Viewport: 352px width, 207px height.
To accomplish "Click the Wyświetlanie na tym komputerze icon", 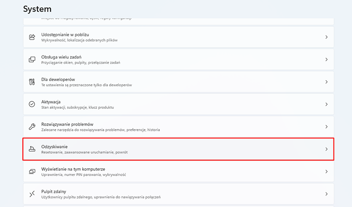I will 32,171.
